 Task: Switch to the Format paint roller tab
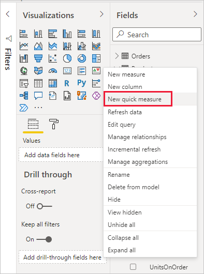pos(54,124)
